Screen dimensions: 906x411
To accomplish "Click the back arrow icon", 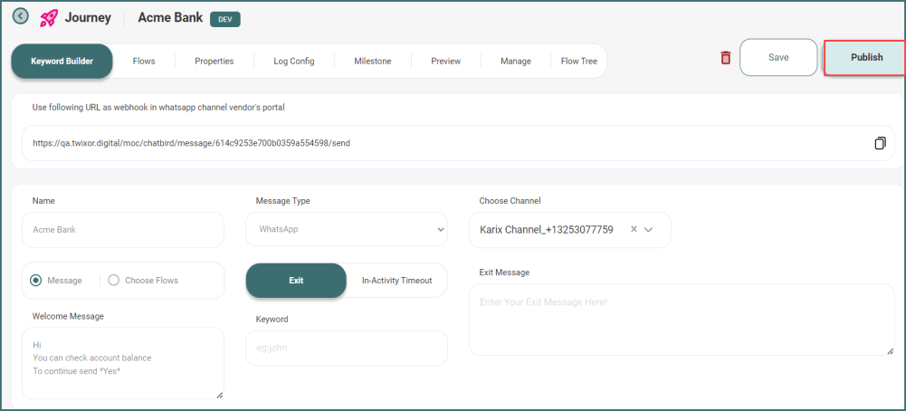I will (20, 16).
